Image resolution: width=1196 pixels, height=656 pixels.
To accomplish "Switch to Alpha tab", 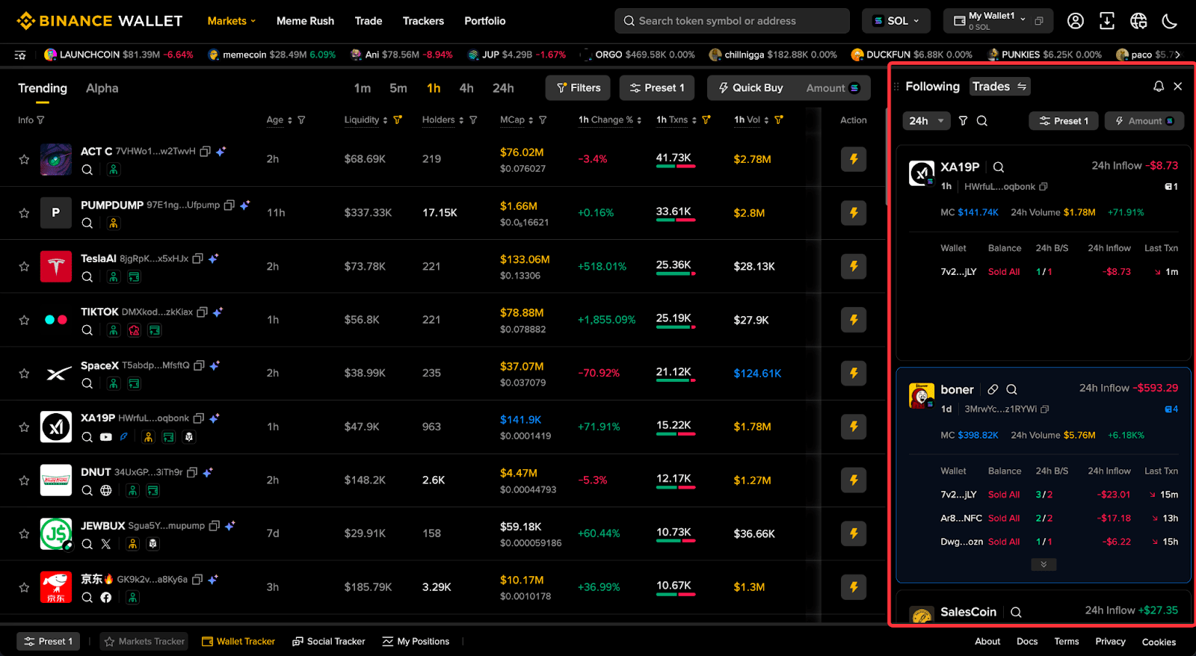I will click(102, 88).
